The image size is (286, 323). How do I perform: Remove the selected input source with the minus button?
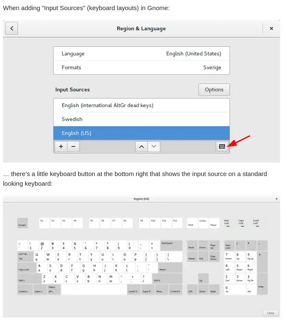tap(73, 147)
